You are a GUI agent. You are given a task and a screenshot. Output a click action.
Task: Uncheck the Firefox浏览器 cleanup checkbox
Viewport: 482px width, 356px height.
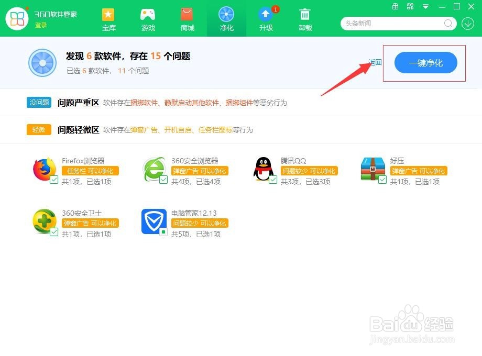pos(54,181)
